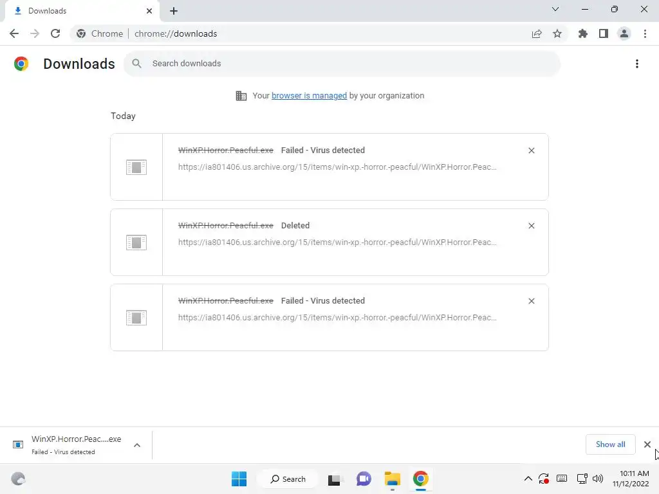Viewport: 659px width, 494px height.
Task: Reload the downloads page
Action: pos(55,33)
